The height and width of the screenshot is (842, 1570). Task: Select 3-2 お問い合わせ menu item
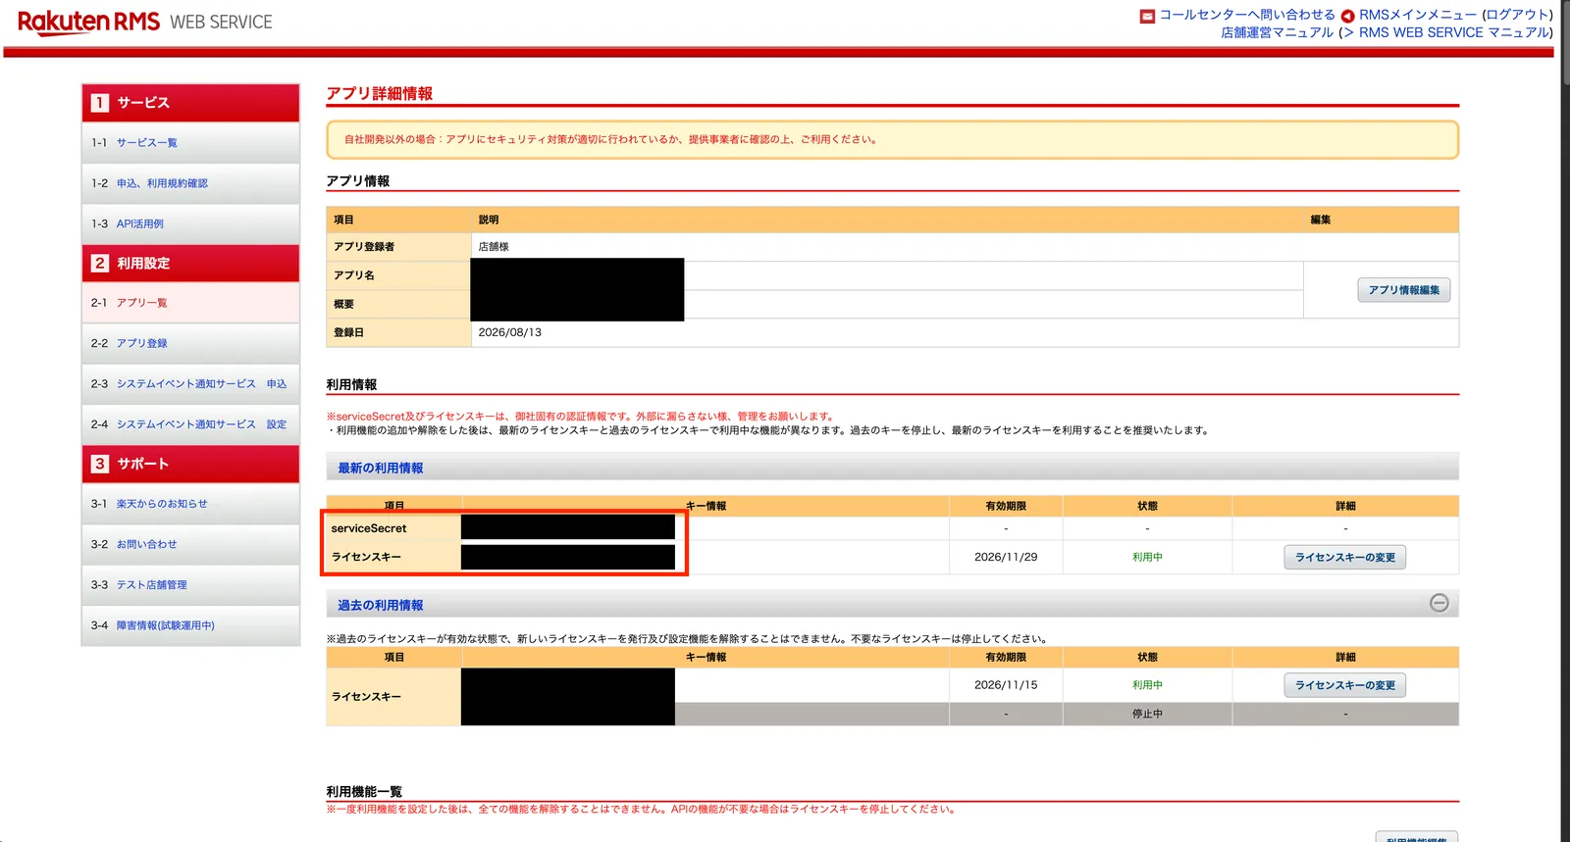(x=190, y=544)
